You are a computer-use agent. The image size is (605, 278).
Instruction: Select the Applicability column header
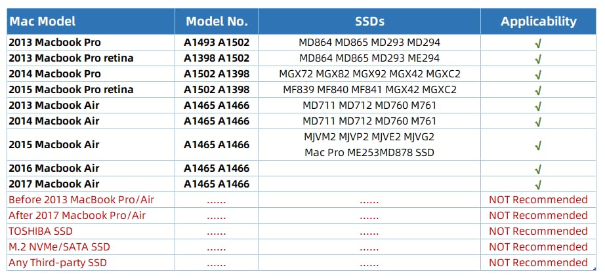538,21
